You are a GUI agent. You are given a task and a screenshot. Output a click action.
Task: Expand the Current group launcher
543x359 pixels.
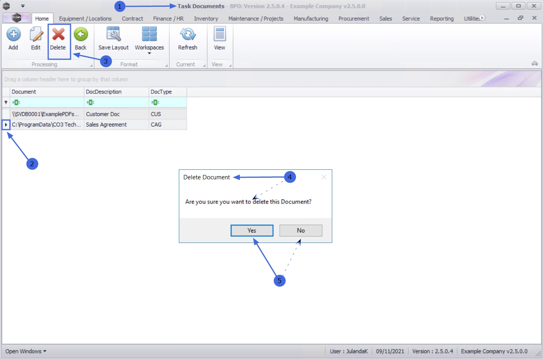[x=204, y=66]
